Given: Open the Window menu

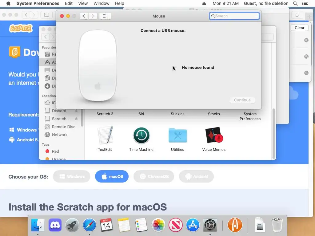Looking at the screenshot, I should (x=102, y=3).
